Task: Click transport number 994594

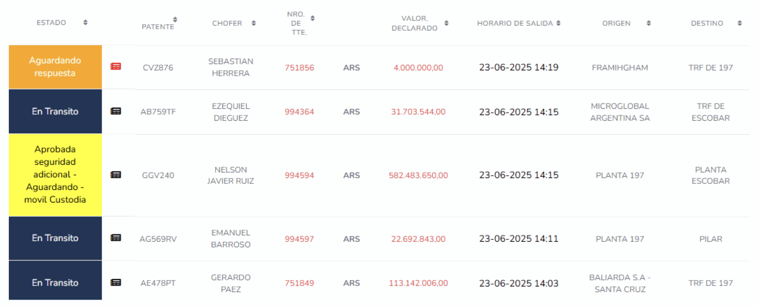Action: [299, 175]
